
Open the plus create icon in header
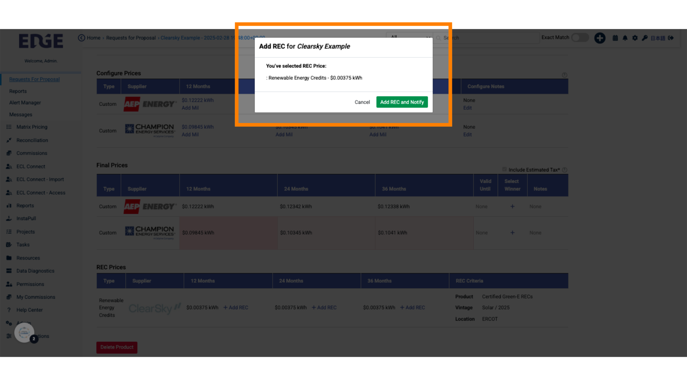tap(600, 38)
